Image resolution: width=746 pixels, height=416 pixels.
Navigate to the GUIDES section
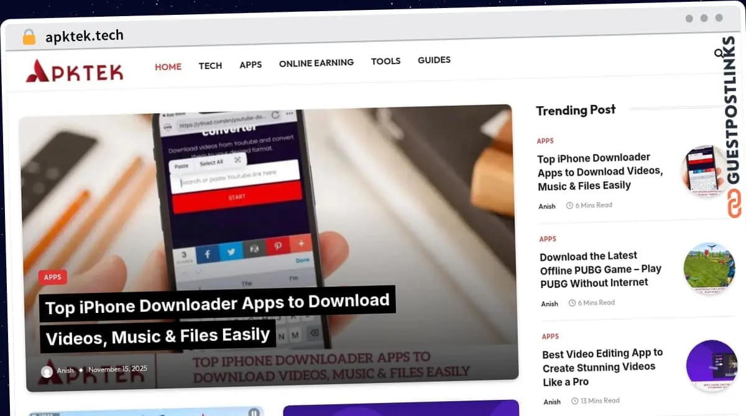434,60
